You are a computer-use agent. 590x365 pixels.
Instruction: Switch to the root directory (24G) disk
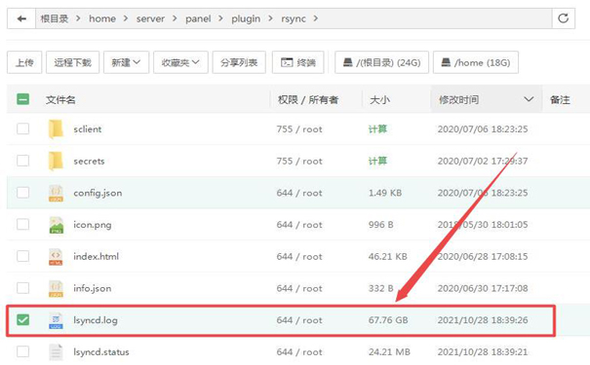coord(381,62)
